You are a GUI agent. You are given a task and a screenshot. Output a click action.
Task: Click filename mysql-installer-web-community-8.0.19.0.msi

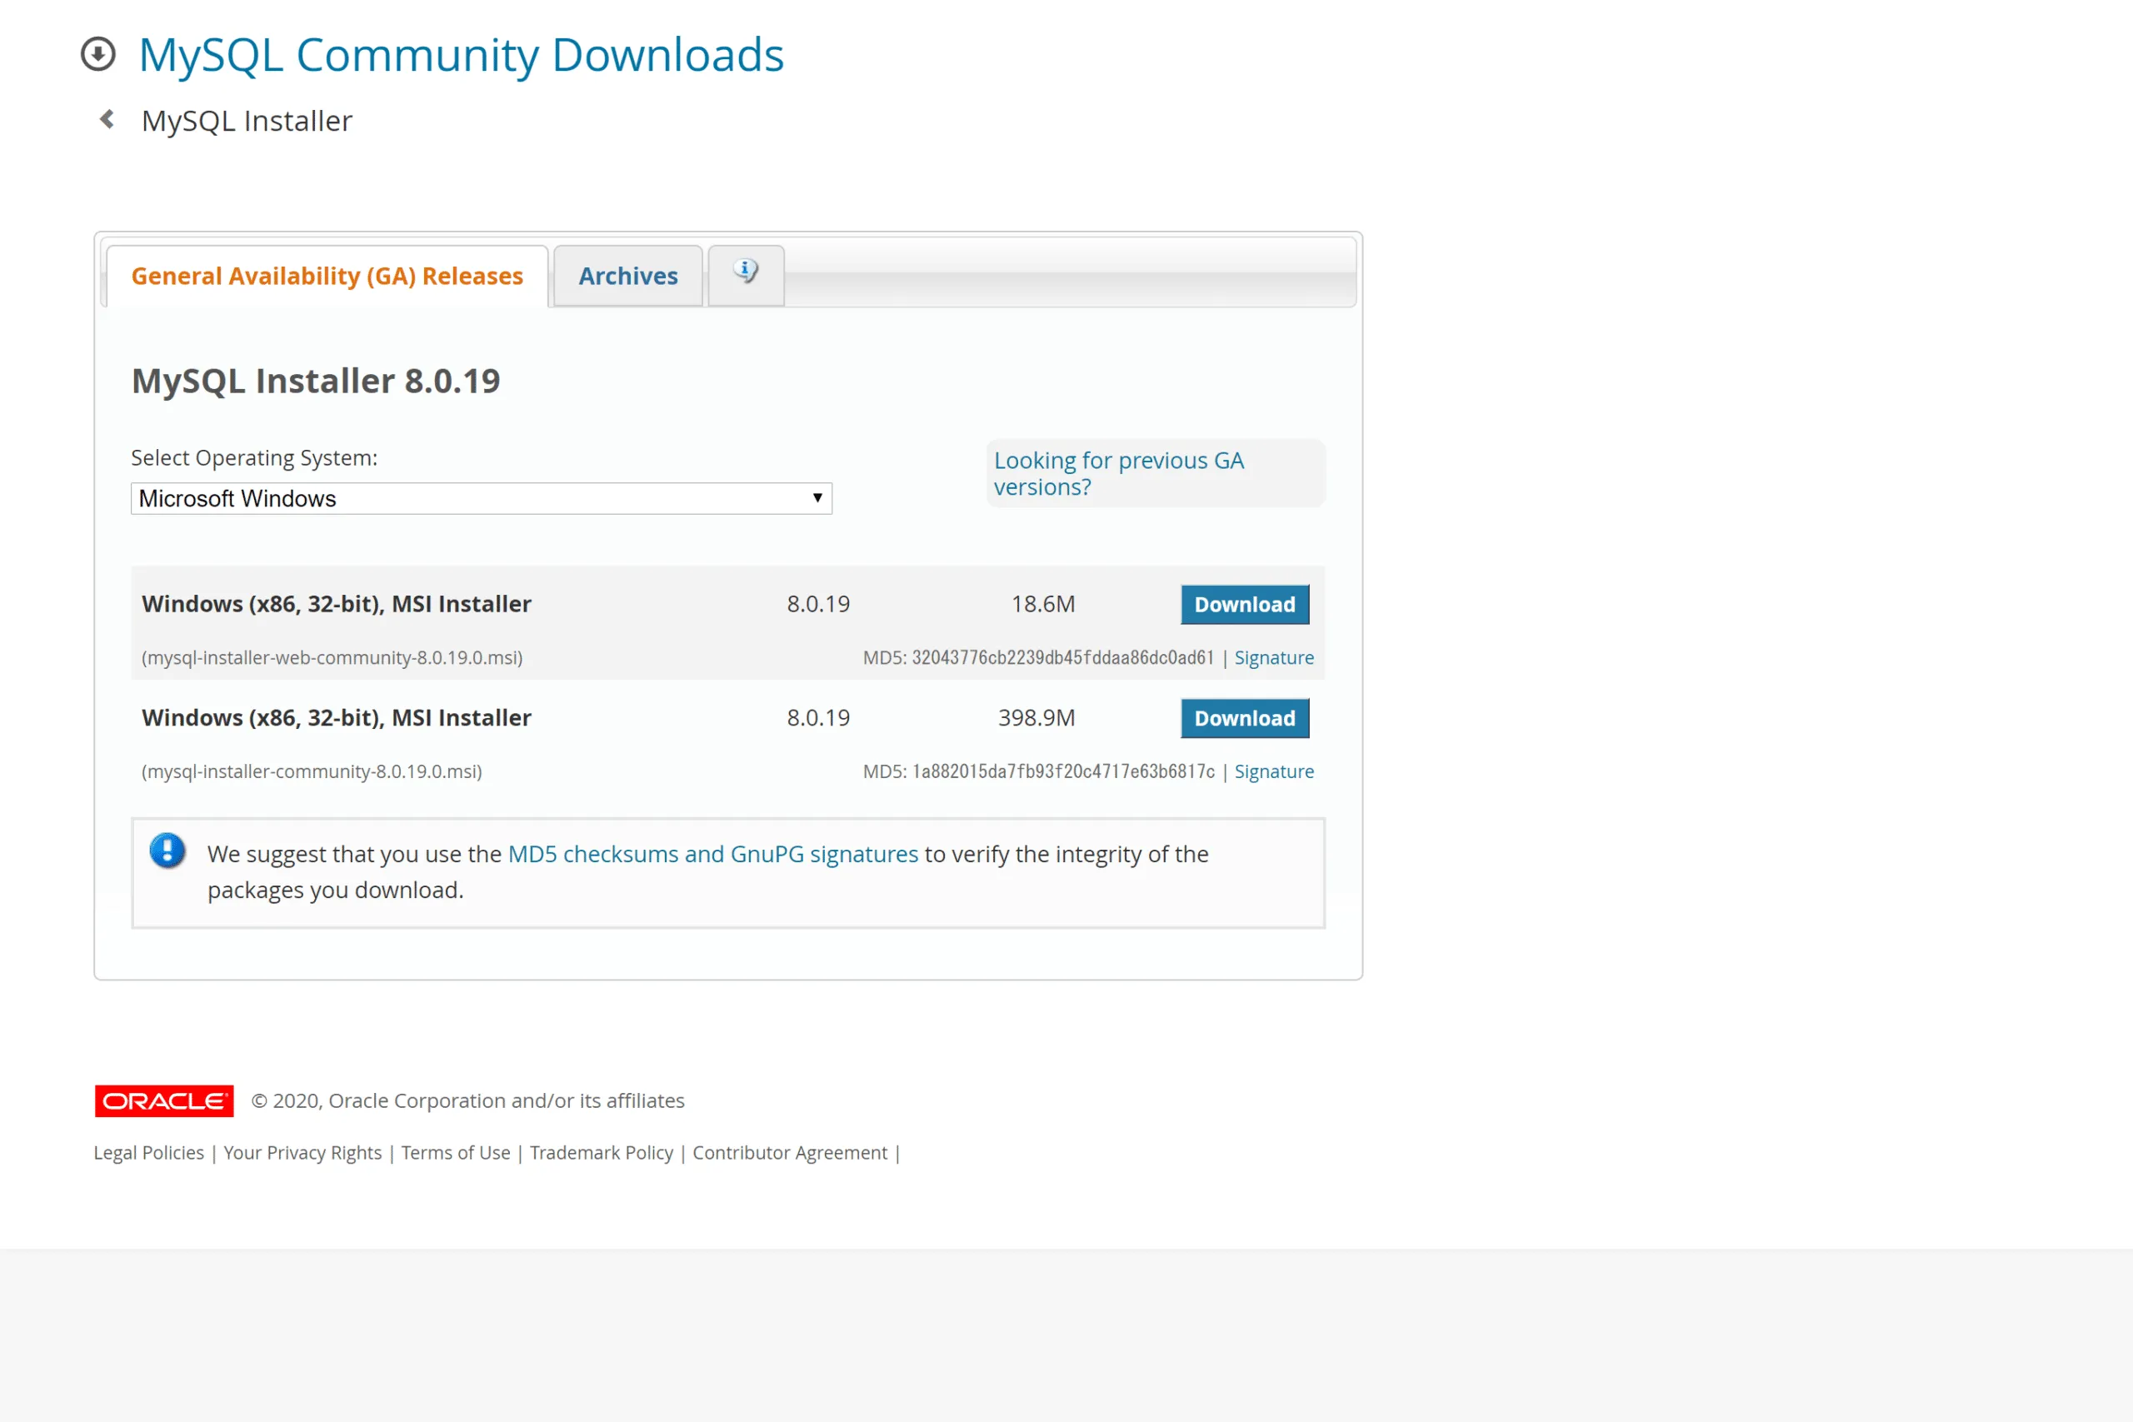[x=332, y=657]
